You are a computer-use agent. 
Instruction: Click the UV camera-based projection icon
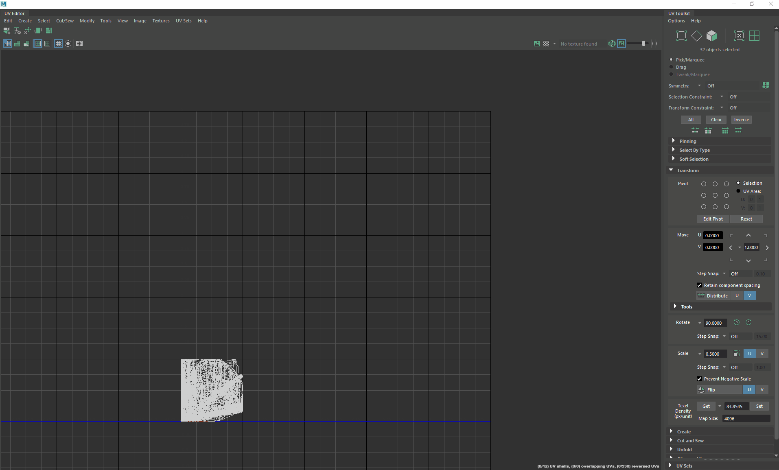click(7, 31)
